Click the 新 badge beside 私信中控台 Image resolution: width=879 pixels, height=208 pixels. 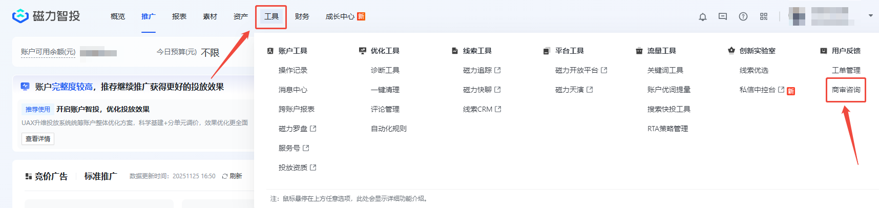pos(791,91)
